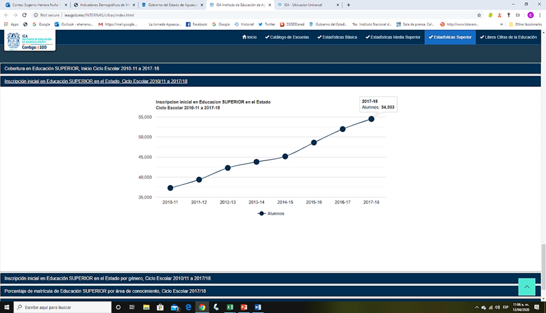
Task: Open the Twitter bookmark
Action: click(267, 24)
